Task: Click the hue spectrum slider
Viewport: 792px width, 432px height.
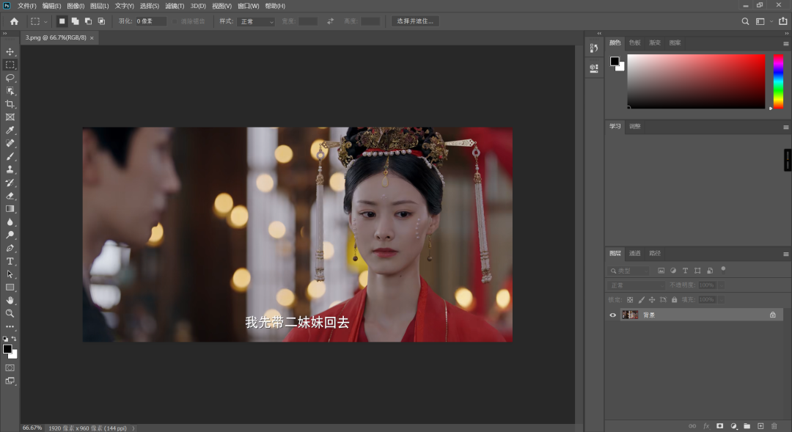Action: [x=778, y=81]
